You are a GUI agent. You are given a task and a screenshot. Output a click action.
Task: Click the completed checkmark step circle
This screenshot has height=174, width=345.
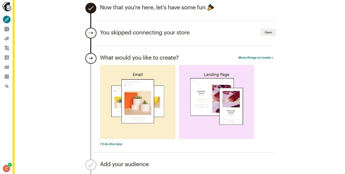click(x=91, y=8)
